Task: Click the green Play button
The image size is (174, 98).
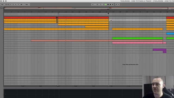Action: click(x=106, y=5)
